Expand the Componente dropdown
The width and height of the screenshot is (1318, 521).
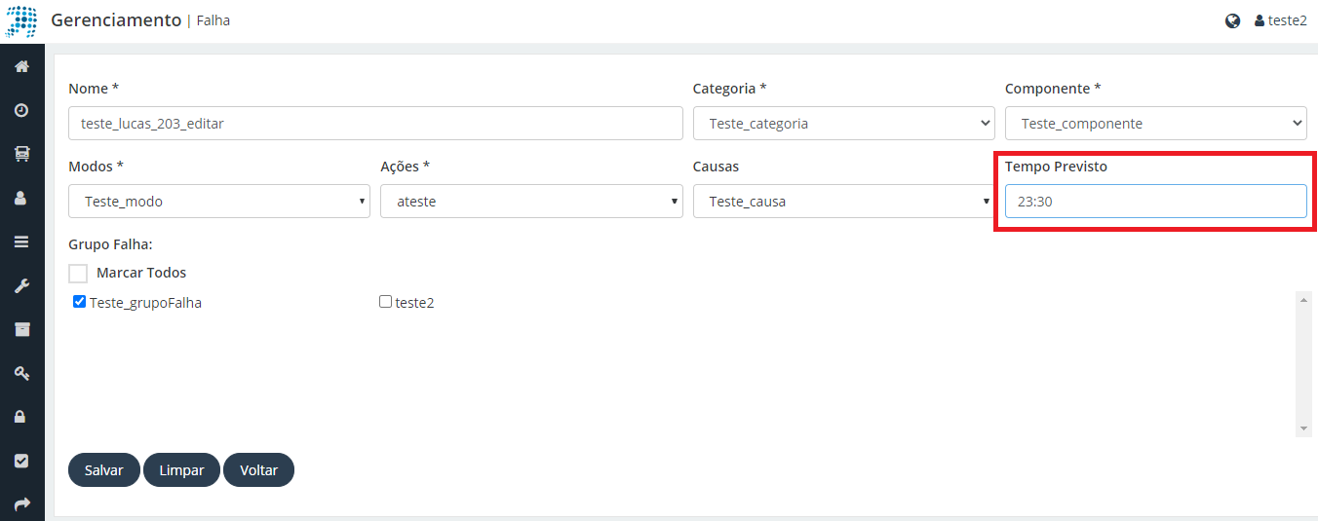pyautogui.click(x=1156, y=124)
